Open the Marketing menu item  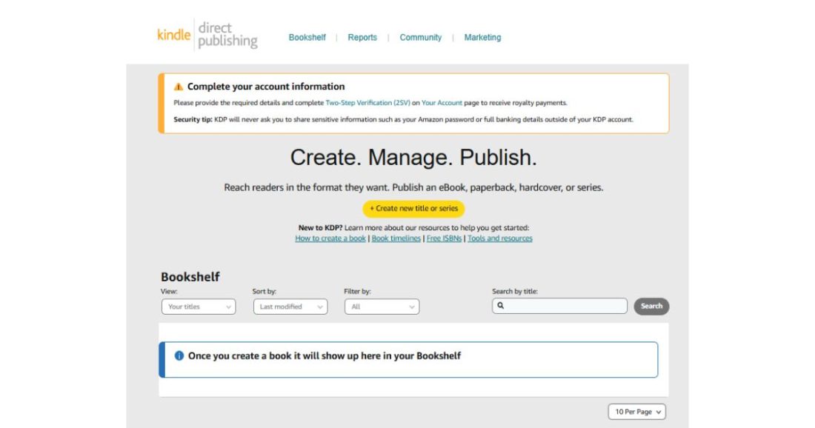pyautogui.click(x=482, y=37)
